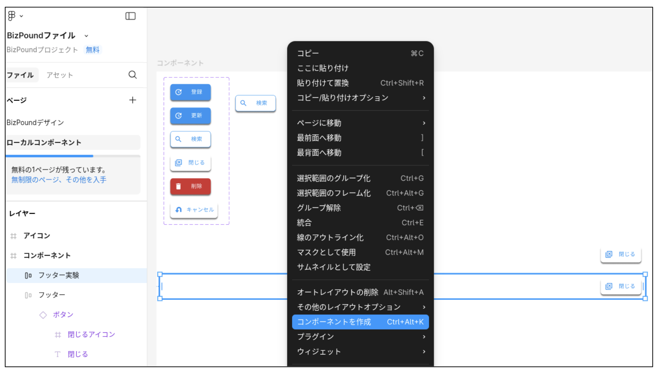Click the standalone 検索 button outside set
The width and height of the screenshot is (659, 374).
click(255, 103)
